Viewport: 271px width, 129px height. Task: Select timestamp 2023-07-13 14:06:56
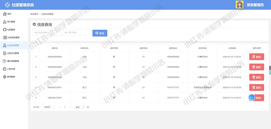(232, 88)
